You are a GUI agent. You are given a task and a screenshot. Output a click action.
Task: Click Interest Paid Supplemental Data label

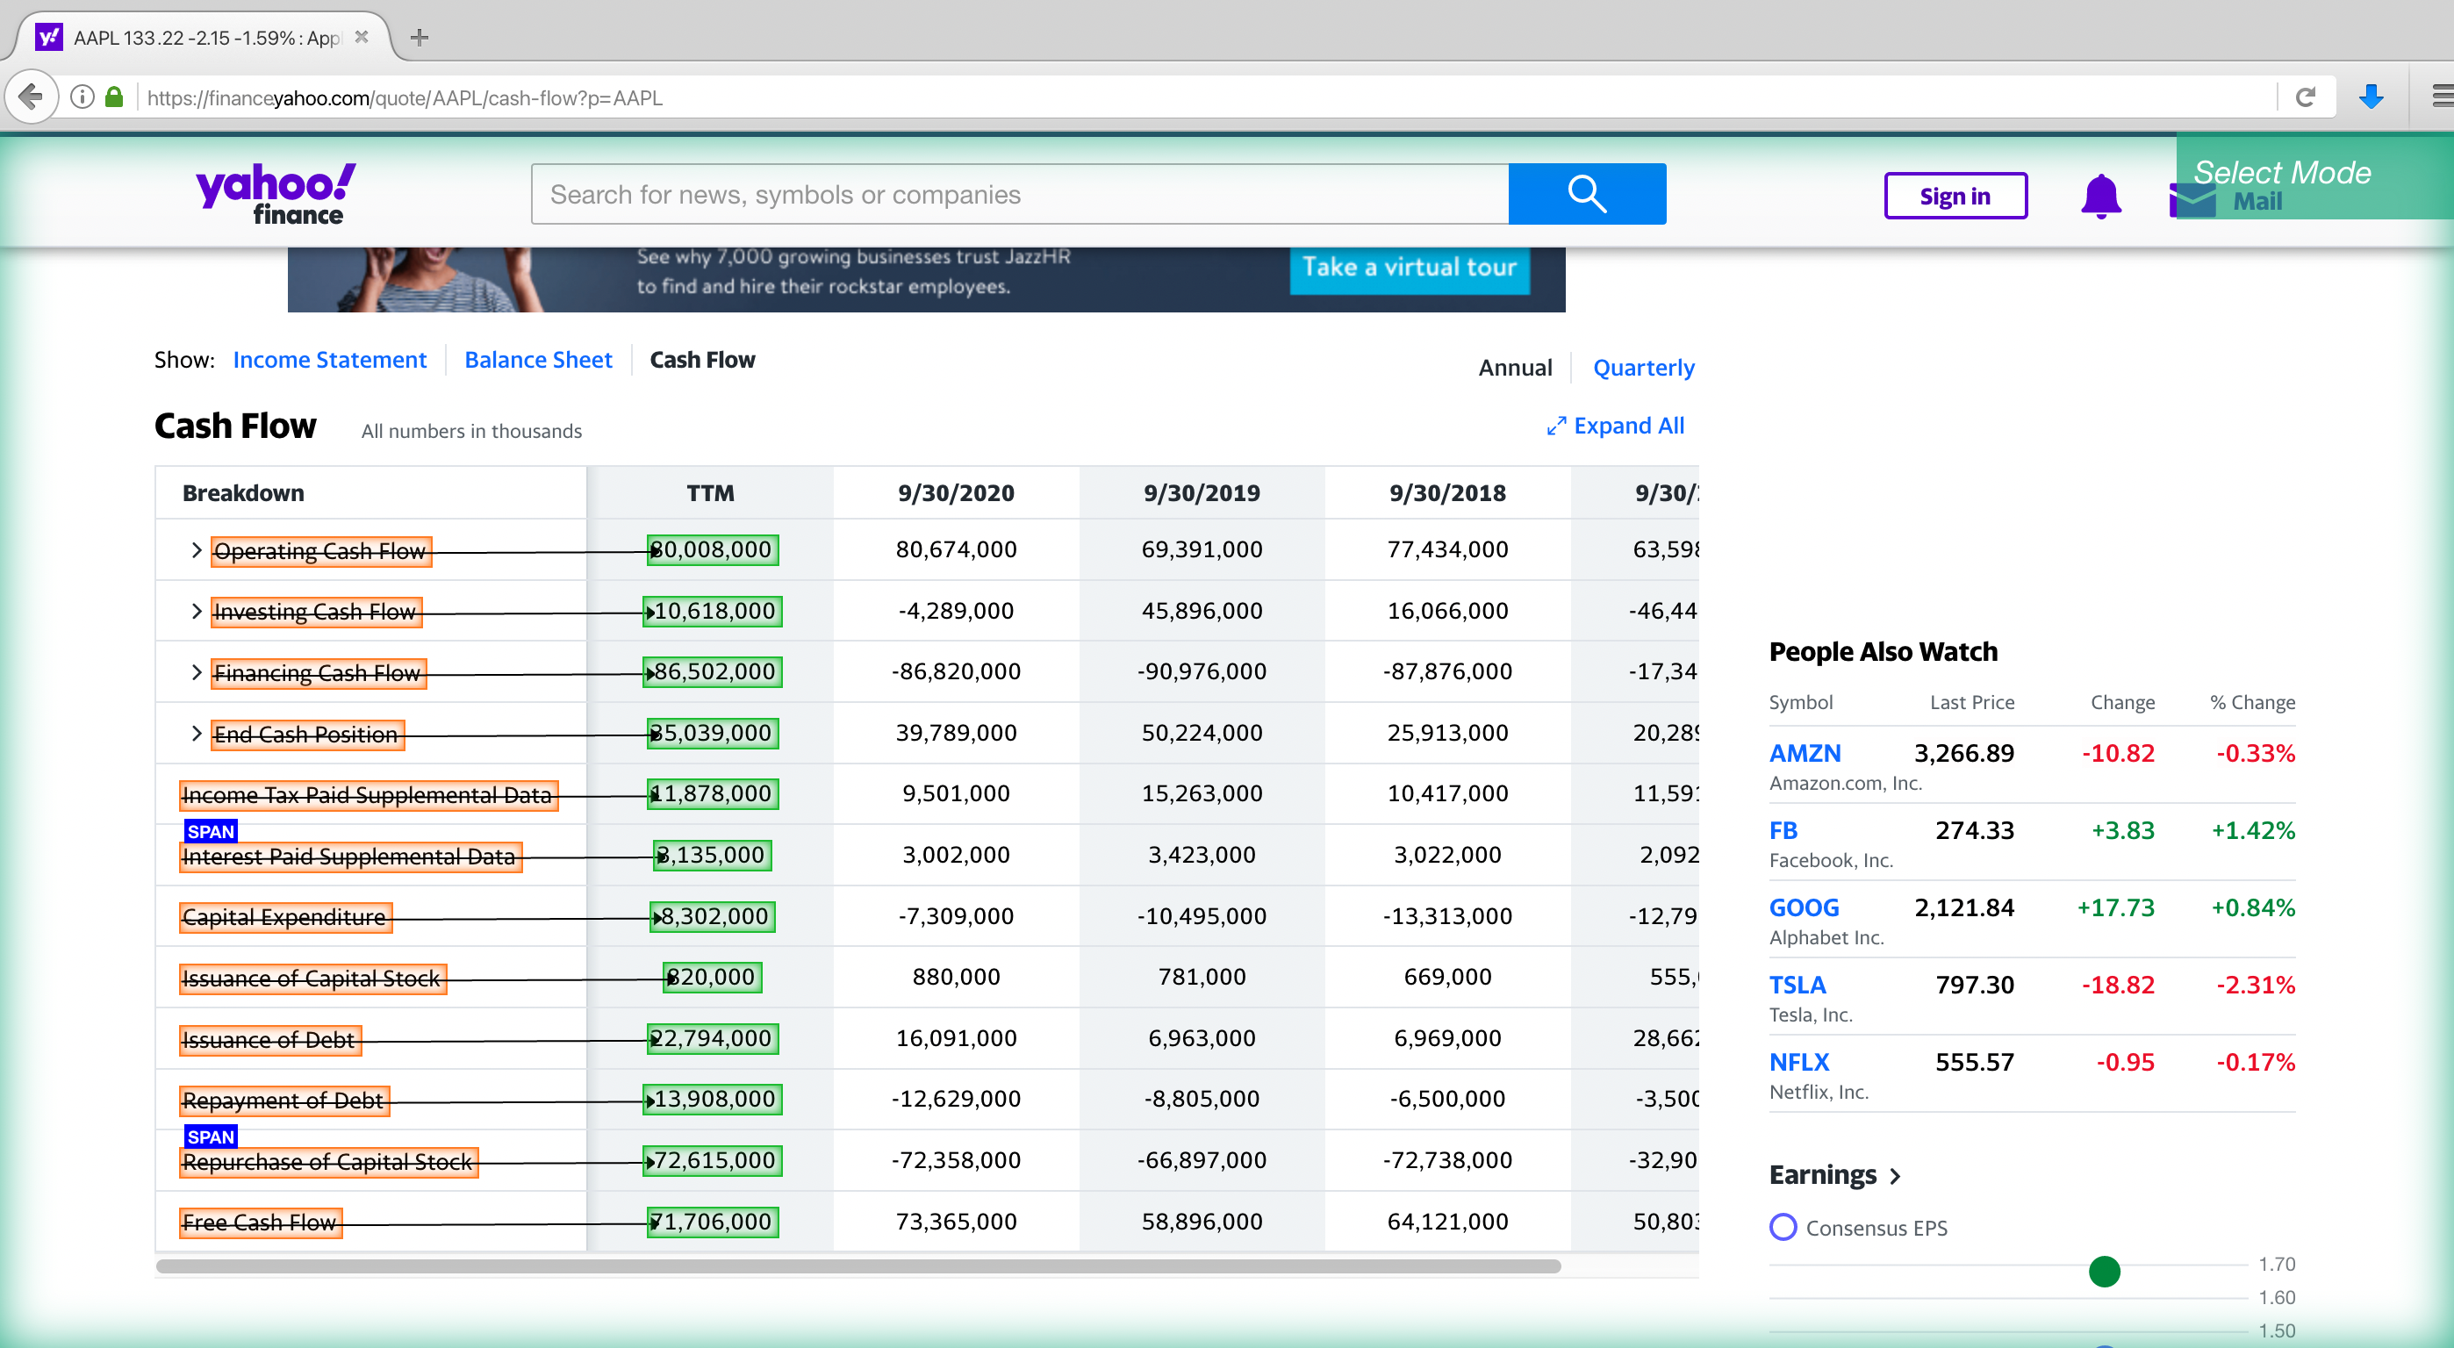(x=349, y=857)
